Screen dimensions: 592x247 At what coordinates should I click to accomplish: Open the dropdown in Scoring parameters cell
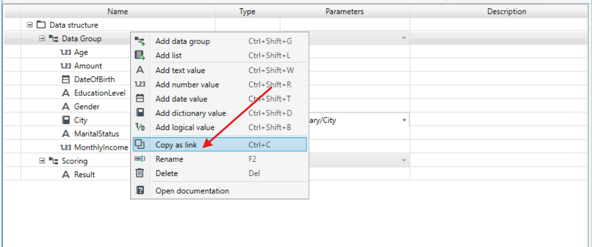[x=404, y=161]
